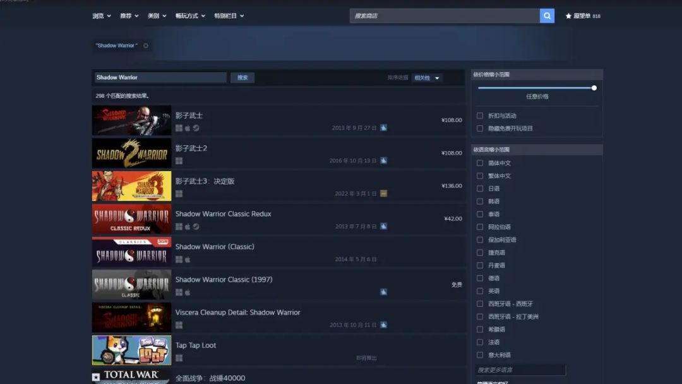Open the 特别栏目 navigation menu

click(229, 16)
